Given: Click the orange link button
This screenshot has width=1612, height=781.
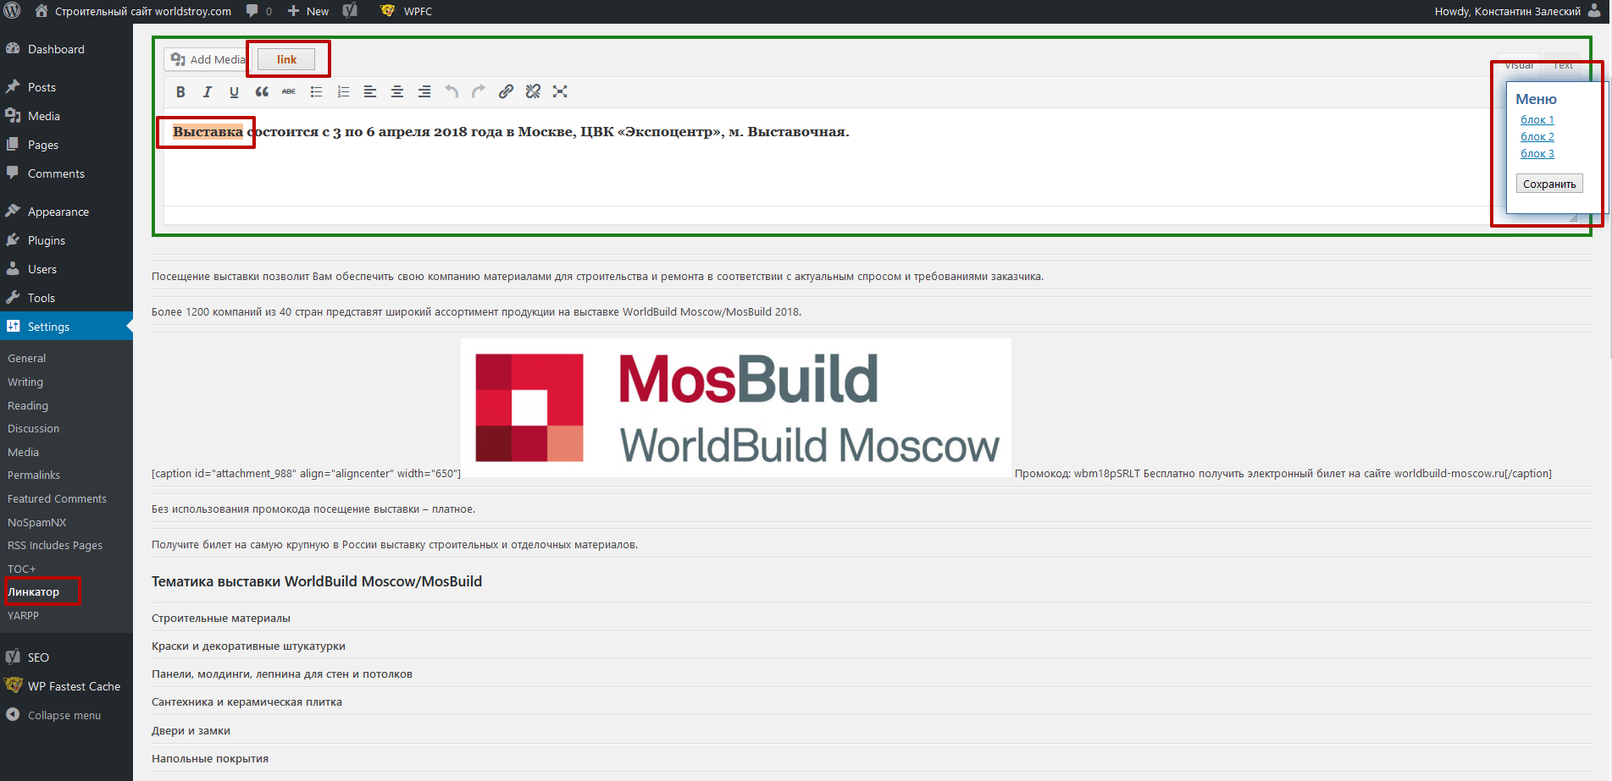Looking at the screenshot, I should 286,59.
